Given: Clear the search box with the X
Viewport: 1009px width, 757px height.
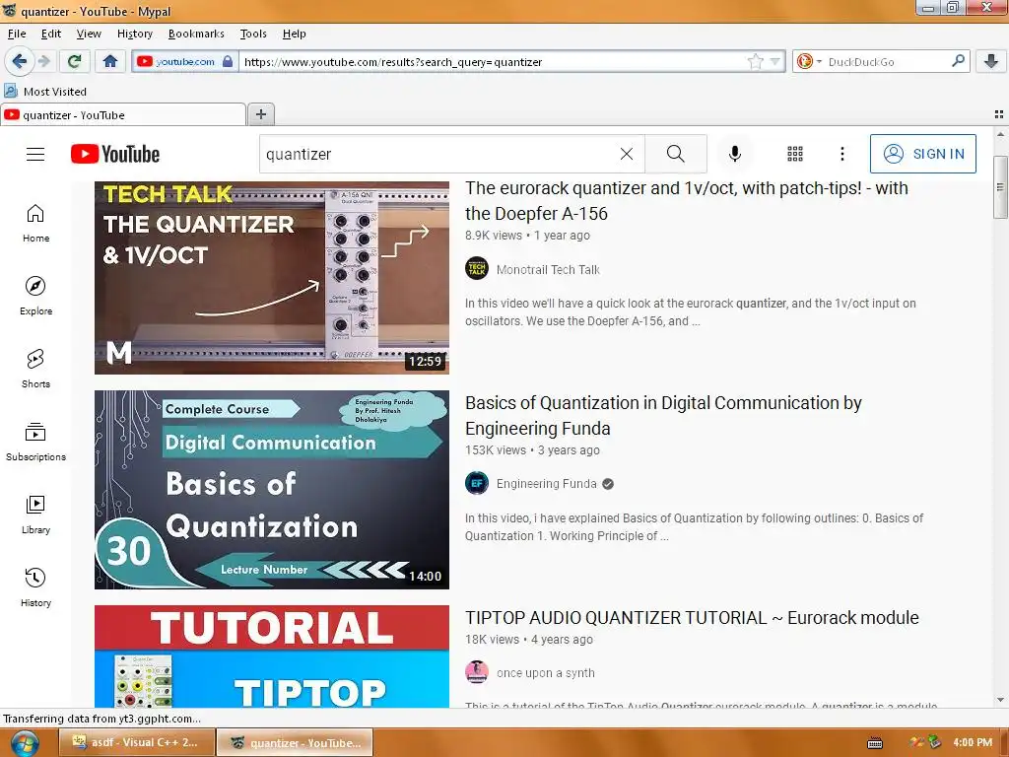Looking at the screenshot, I should [626, 154].
